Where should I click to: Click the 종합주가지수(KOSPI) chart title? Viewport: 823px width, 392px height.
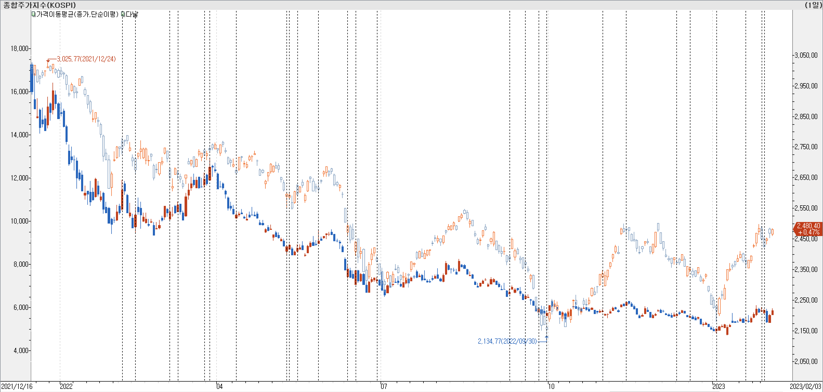pyautogui.click(x=40, y=5)
